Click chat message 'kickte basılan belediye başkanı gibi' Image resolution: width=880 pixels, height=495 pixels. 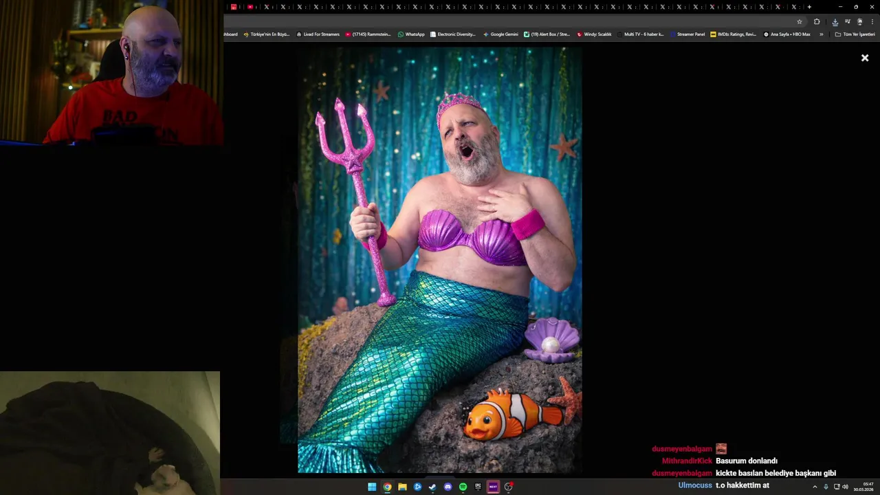click(775, 473)
